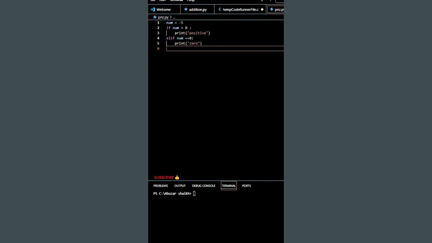The width and height of the screenshot is (432, 243).
Task: Click the print("zero") statement
Action: (x=188, y=43)
